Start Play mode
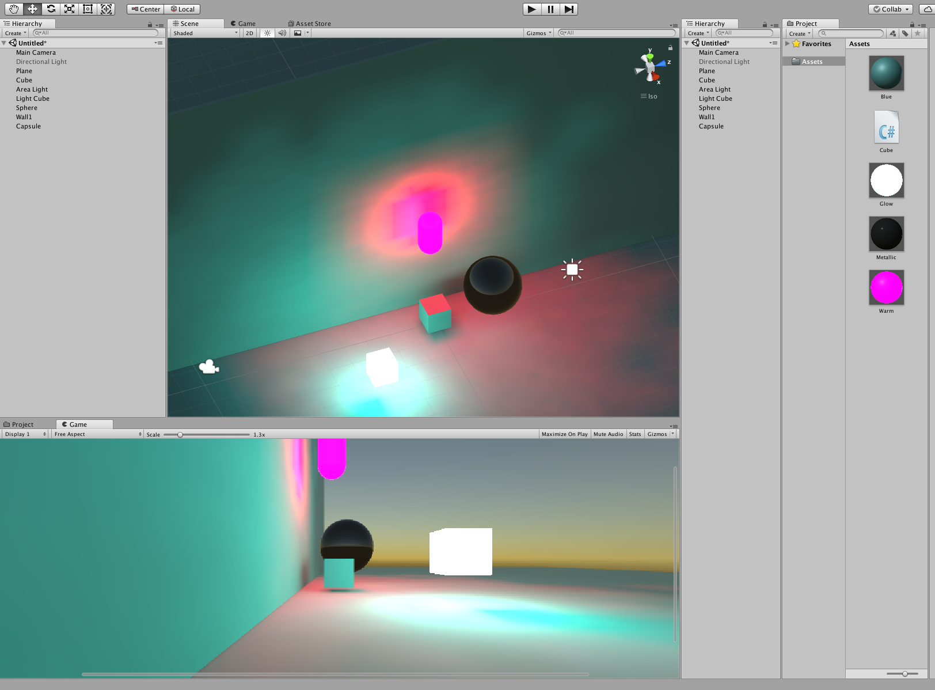Screen dimensions: 935x690 pos(532,9)
